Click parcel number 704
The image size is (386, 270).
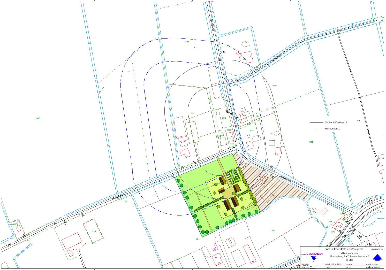point(198,239)
